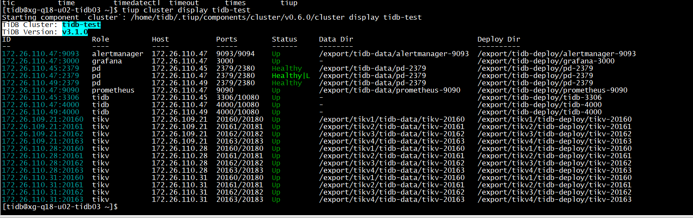Click the deploy dir /export/tidb-deploy/prometheus-9090

click(x=553, y=90)
